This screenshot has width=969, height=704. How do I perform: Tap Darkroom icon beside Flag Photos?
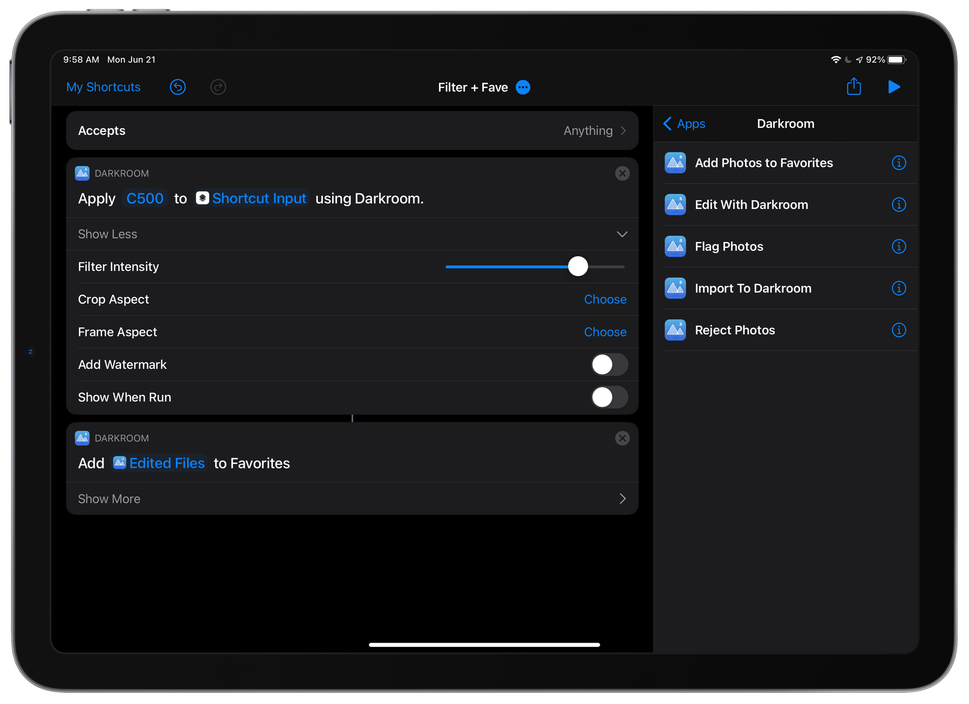675,246
